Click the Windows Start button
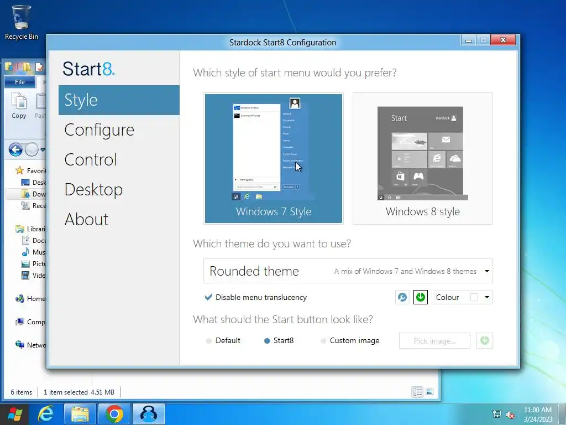The height and width of the screenshot is (425, 566). pos(15,414)
